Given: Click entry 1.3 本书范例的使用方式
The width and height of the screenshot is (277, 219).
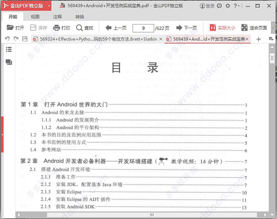Looking at the screenshot, I should tap(138, 142).
